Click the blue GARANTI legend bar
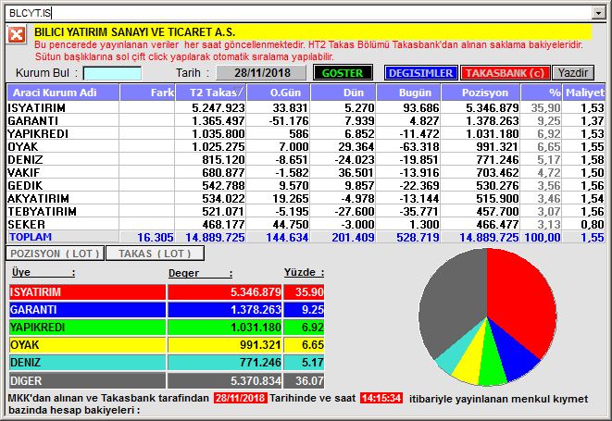Image resolution: width=612 pixels, height=421 pixels. [87, 309]
